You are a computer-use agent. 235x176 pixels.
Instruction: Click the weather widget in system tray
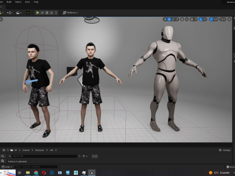pos(219,173)
